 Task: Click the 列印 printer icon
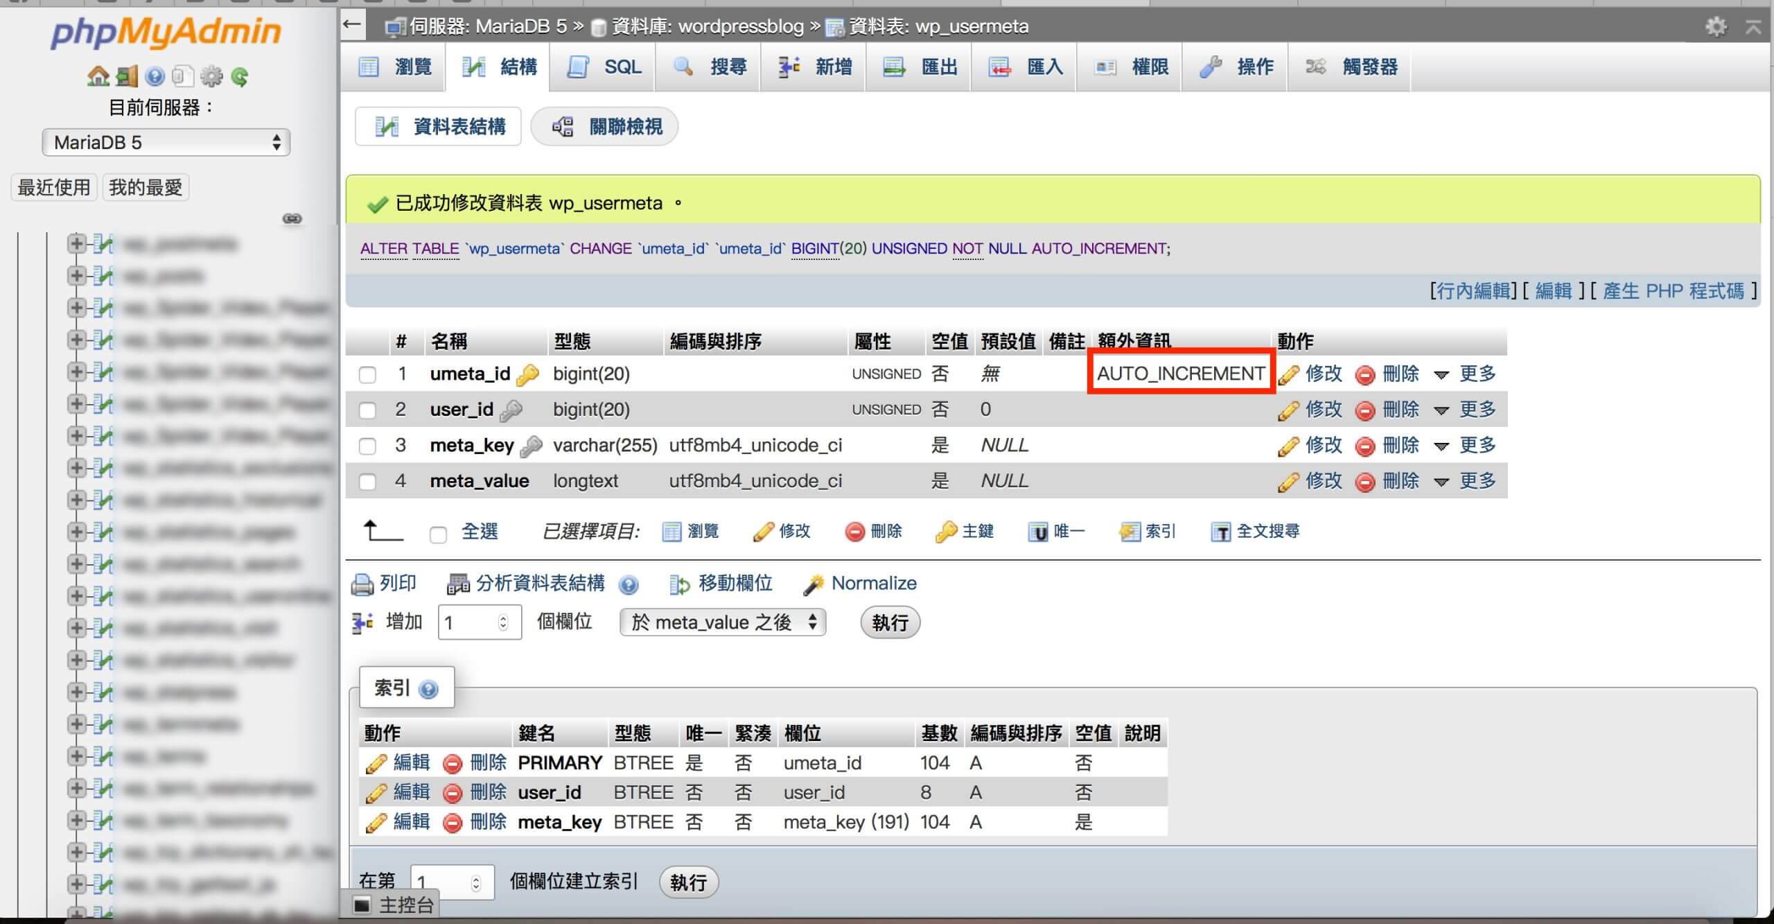pos(362,584)
